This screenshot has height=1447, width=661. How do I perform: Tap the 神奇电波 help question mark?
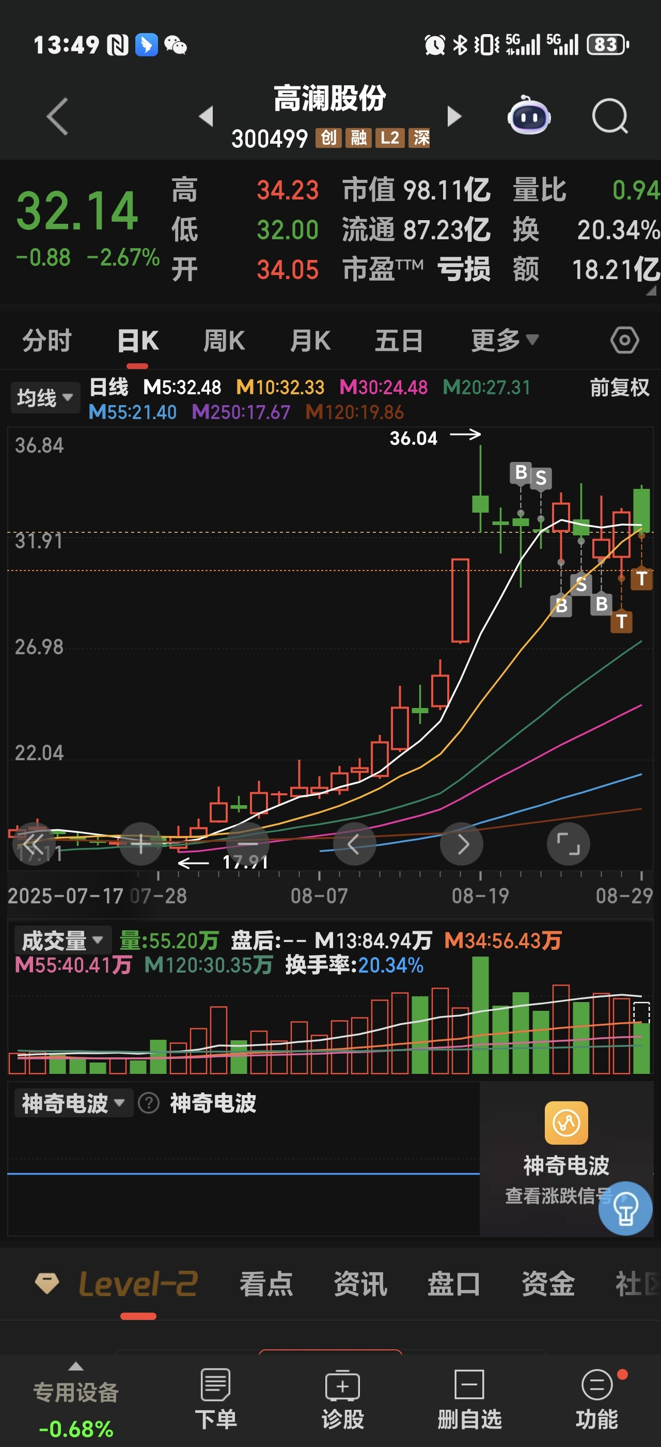click(149, 1103)
